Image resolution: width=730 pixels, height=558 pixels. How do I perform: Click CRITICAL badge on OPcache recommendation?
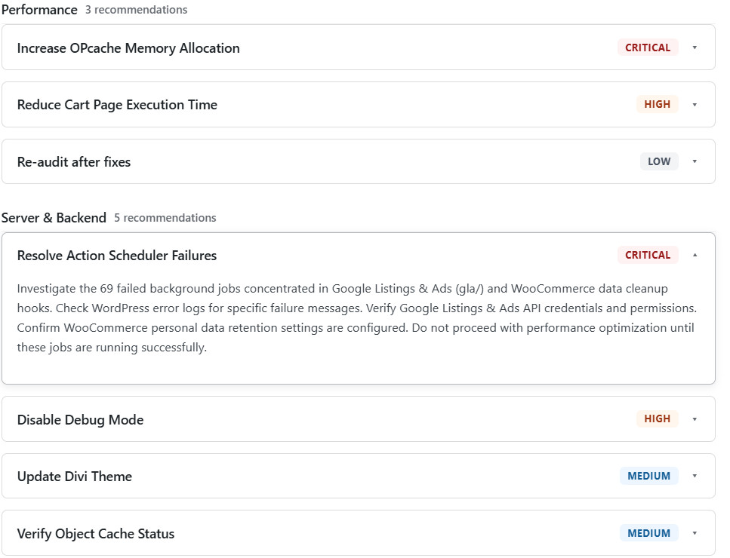(x=648, y=48)
